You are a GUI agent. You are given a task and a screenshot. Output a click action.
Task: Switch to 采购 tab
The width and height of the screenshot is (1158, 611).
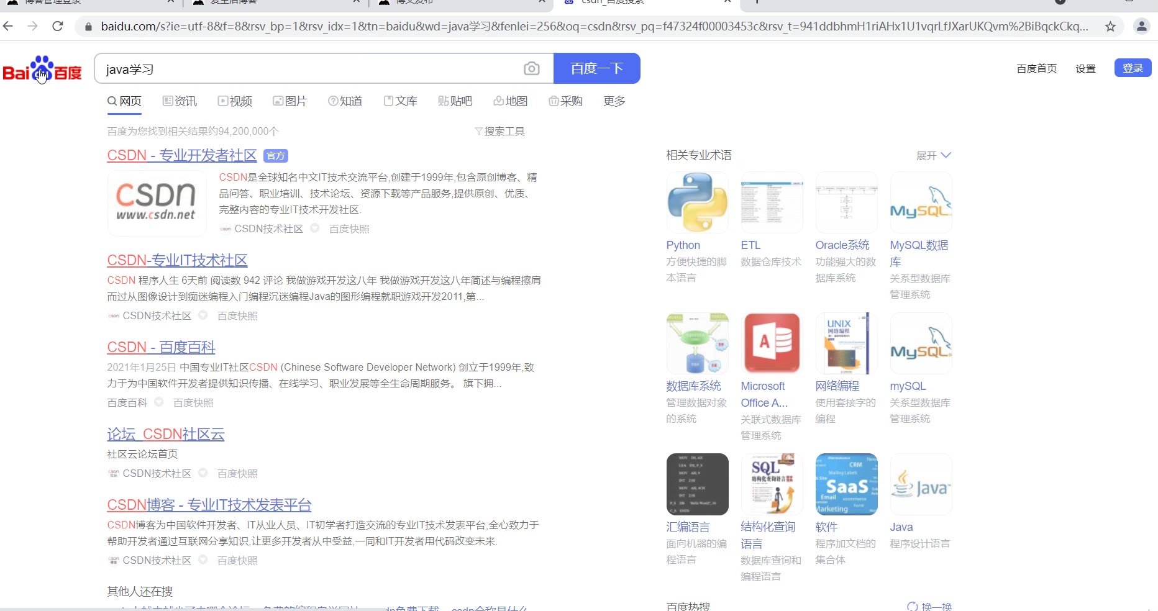[566, 101]
